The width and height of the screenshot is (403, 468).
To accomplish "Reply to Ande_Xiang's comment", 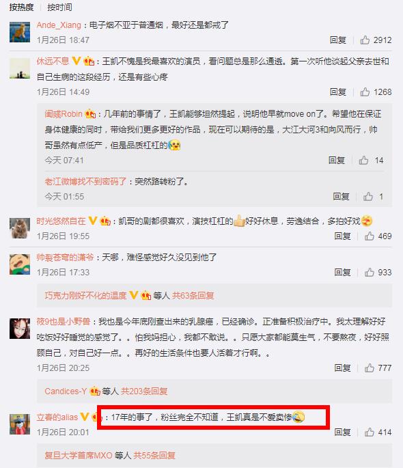I will pos(338,40).
